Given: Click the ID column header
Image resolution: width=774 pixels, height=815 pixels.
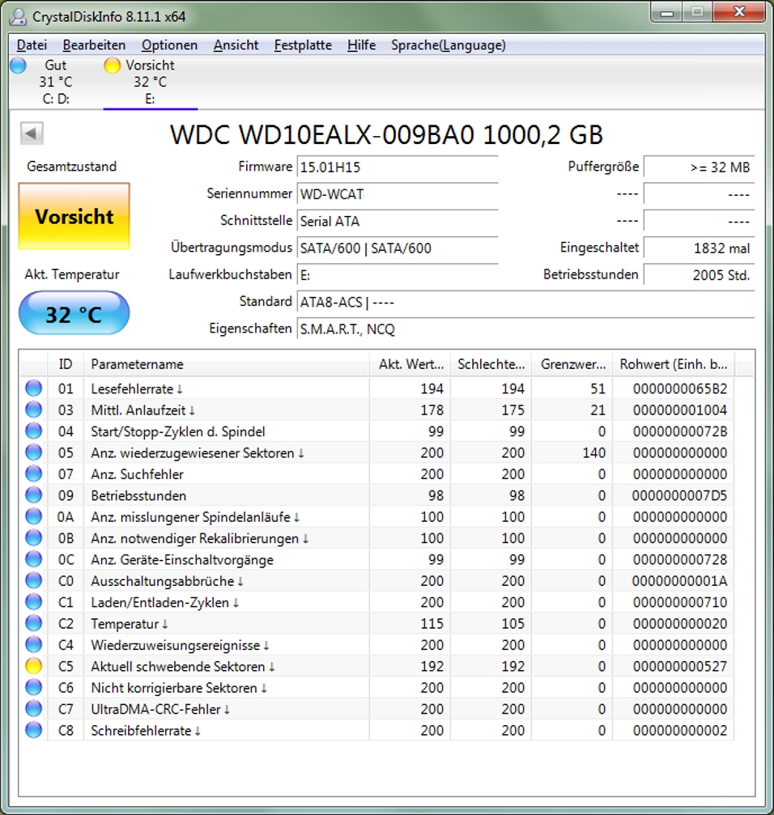Looking at the screenshot, I should tap(66, 364).
